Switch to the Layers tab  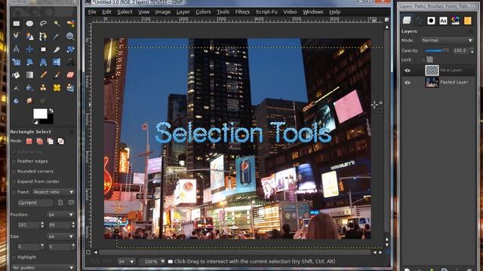point(407,20)
